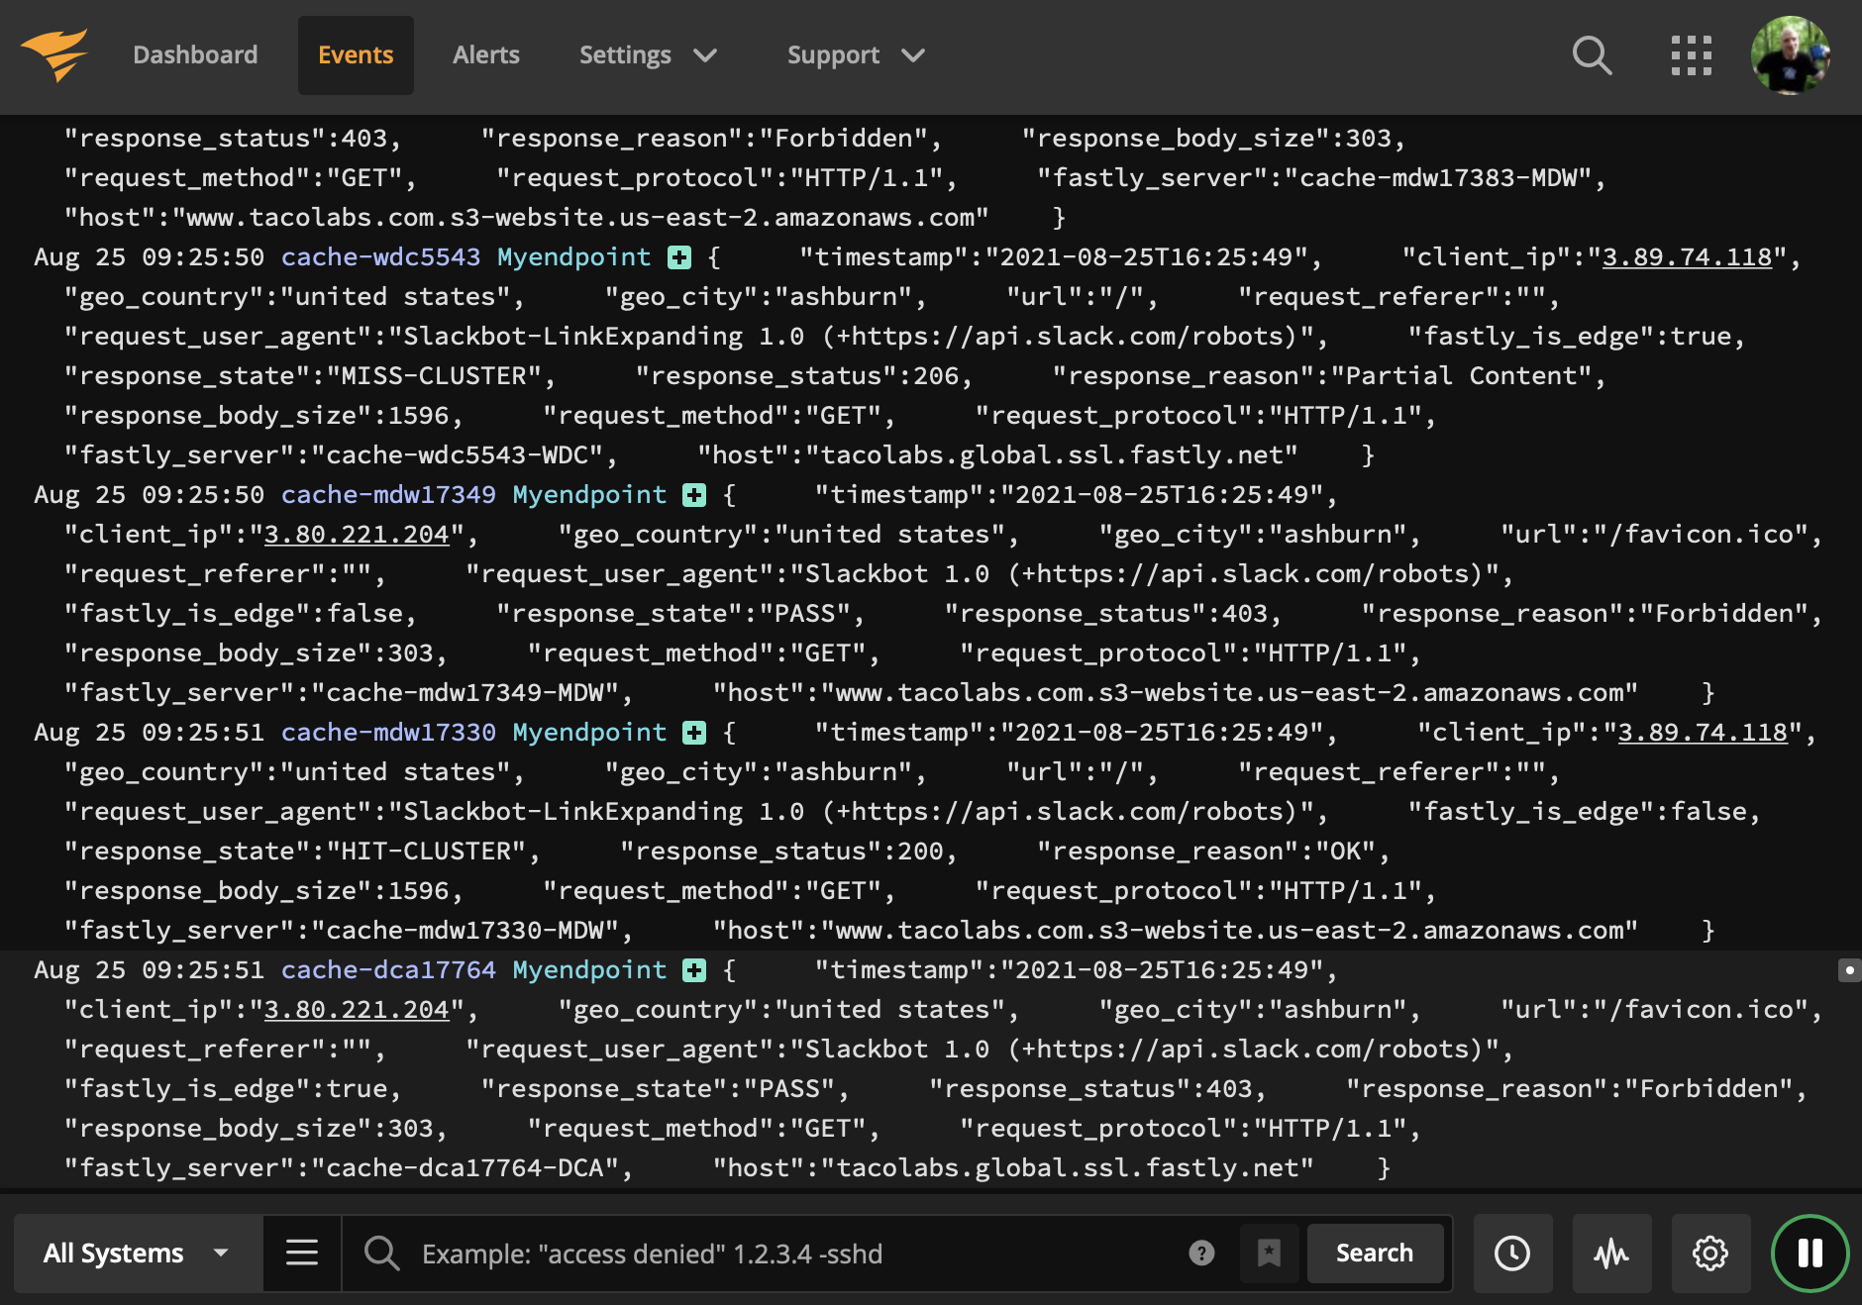
Task: Switch to the Alerts tab
Action: (x=486, y=54)
